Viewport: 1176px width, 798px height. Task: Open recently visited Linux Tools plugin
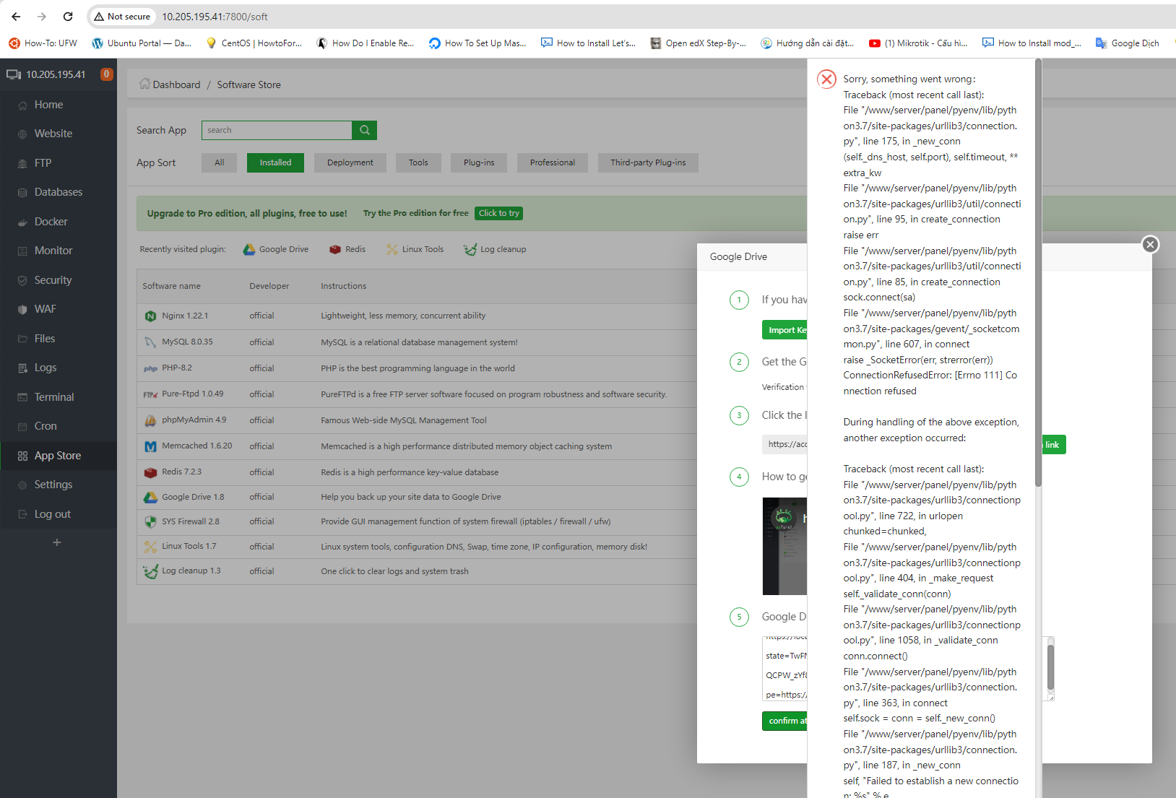[x=415, y=249]
